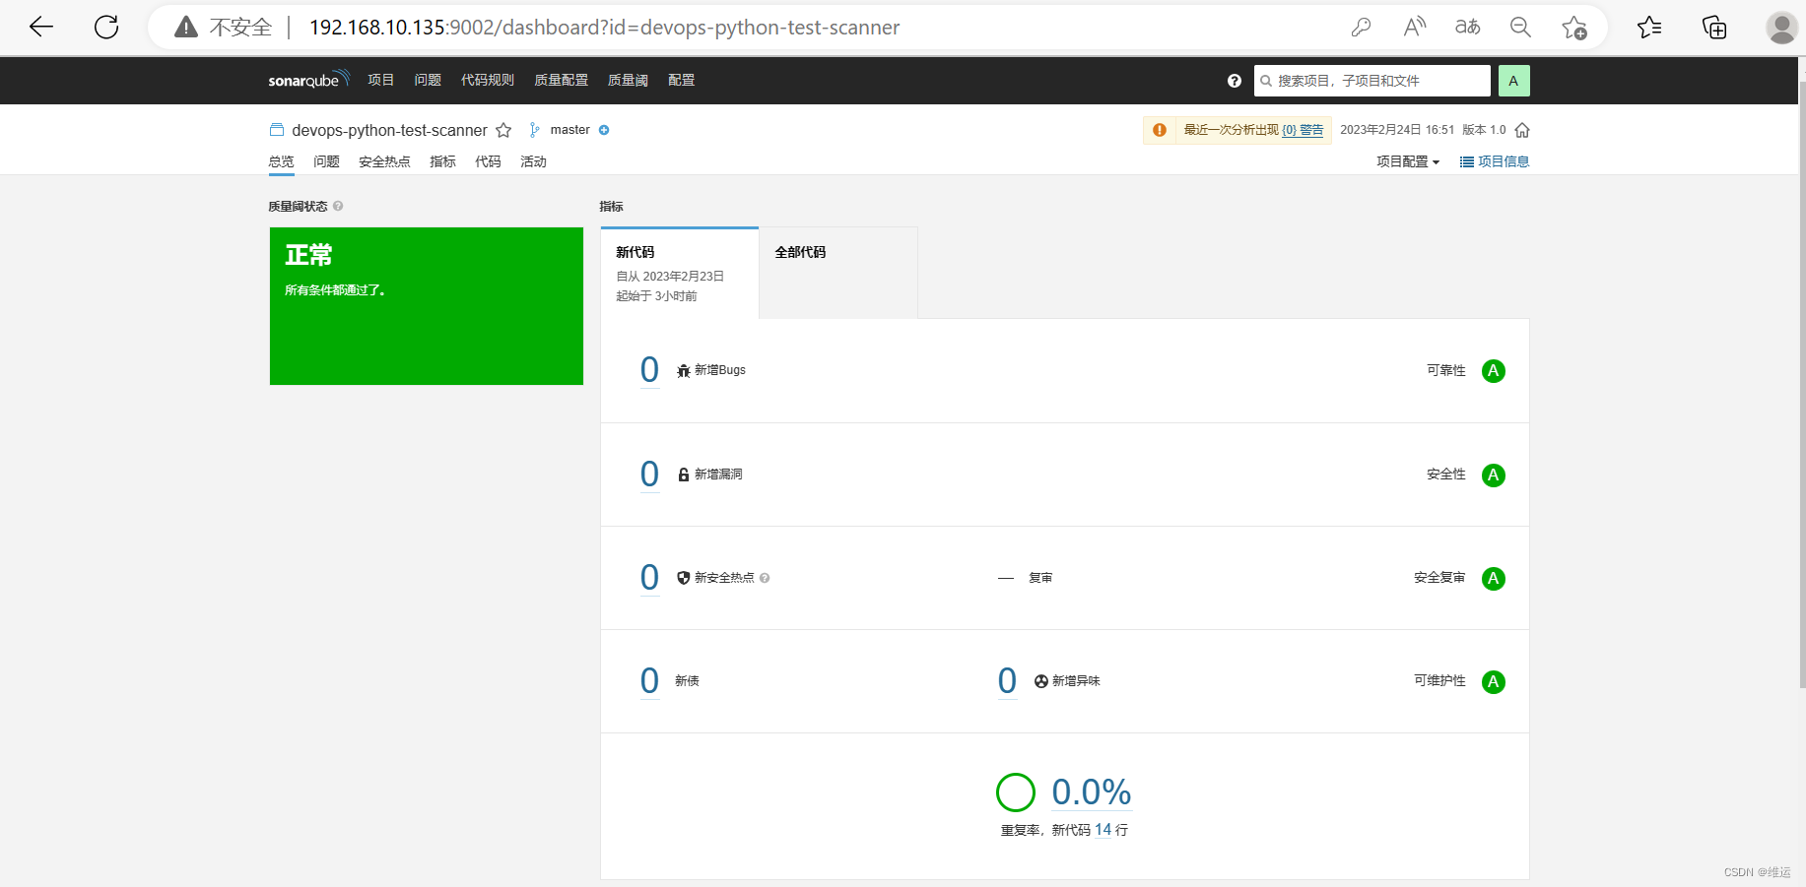The width and height of the screenshot is (1806, 887).
Task: Click the maintainability rating A badge
Action: pos(1494,682)
